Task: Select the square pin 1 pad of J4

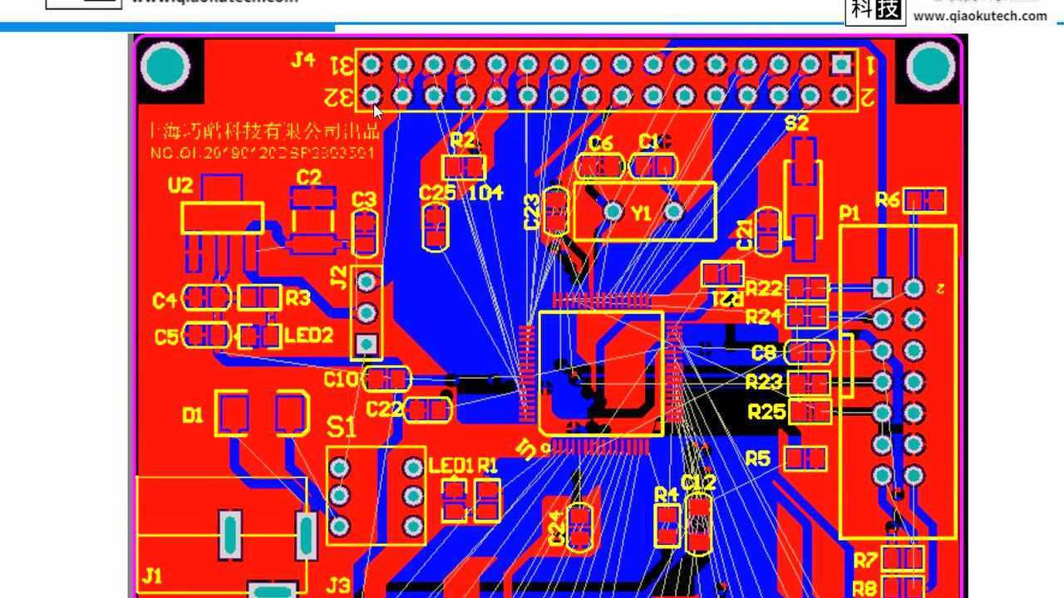Action: click(841, 64)
